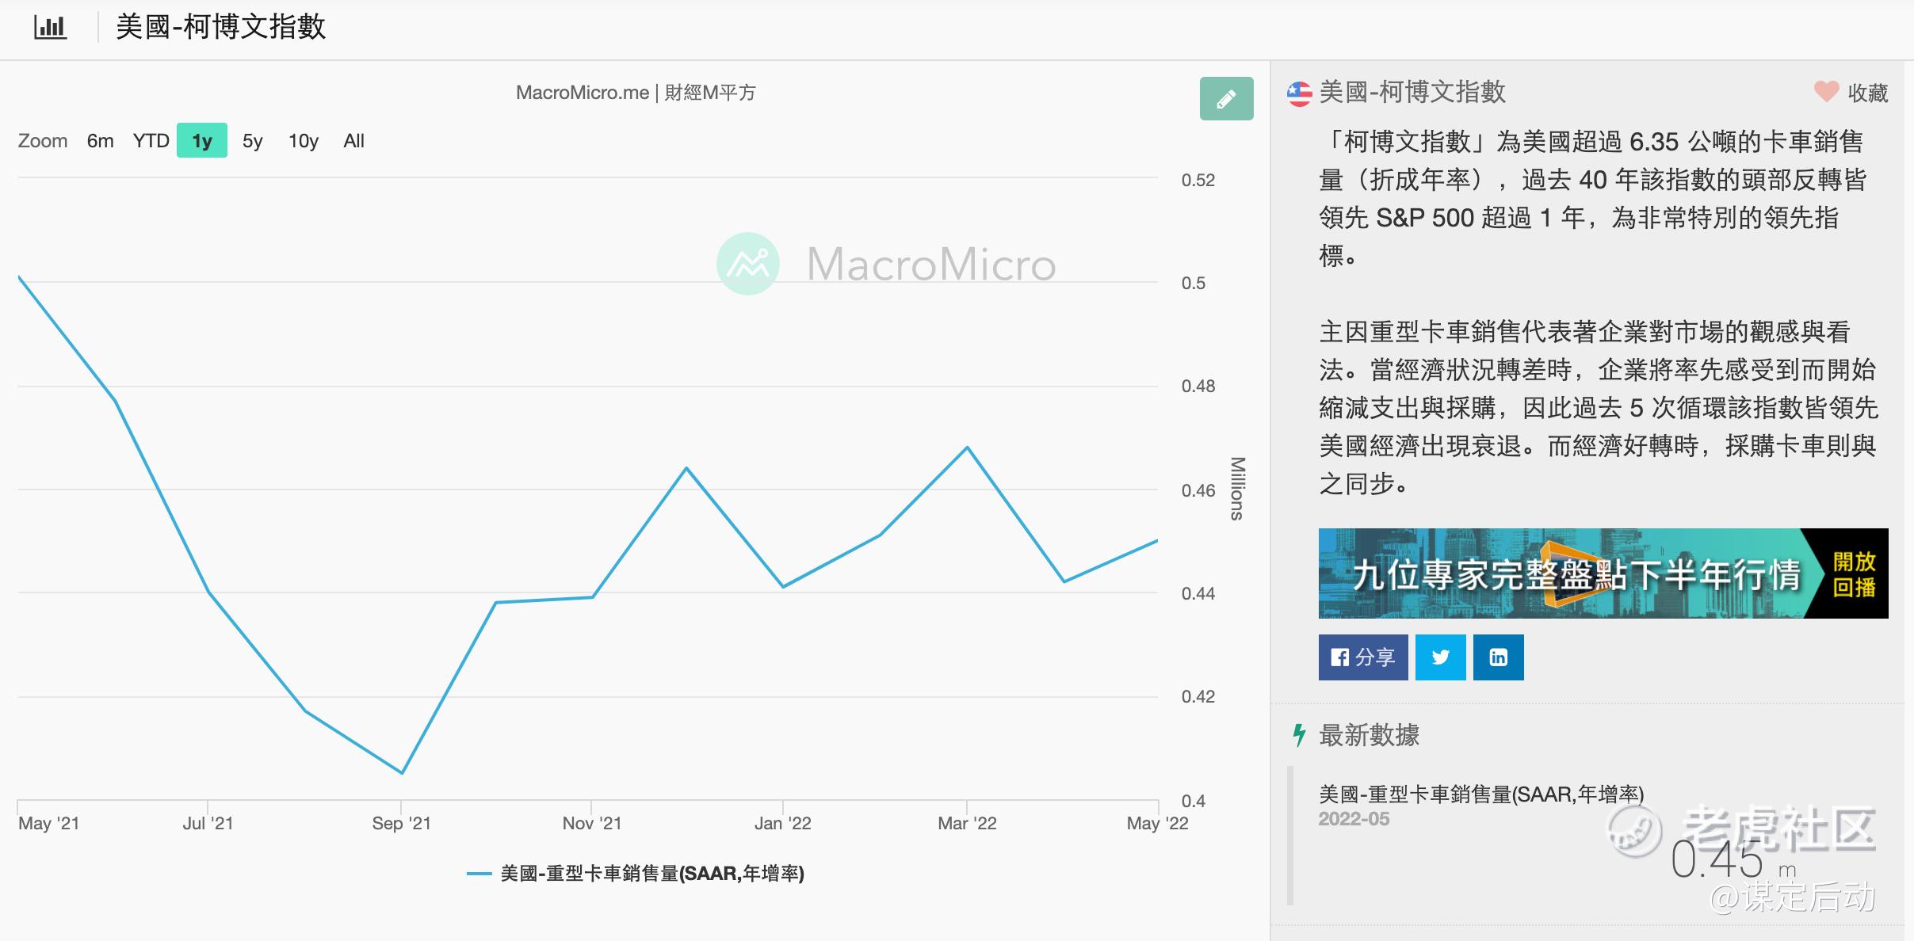Share via Facebook 分享 button

[x=1362, y=657]
